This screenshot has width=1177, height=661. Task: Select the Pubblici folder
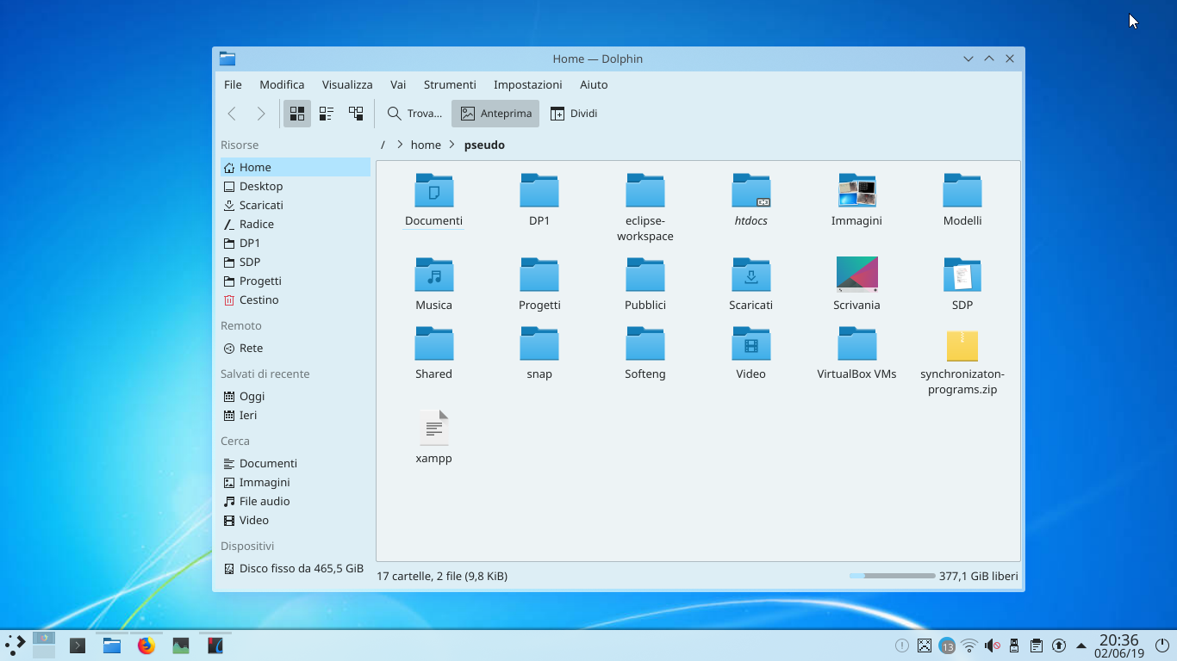(x=645, y=275)
